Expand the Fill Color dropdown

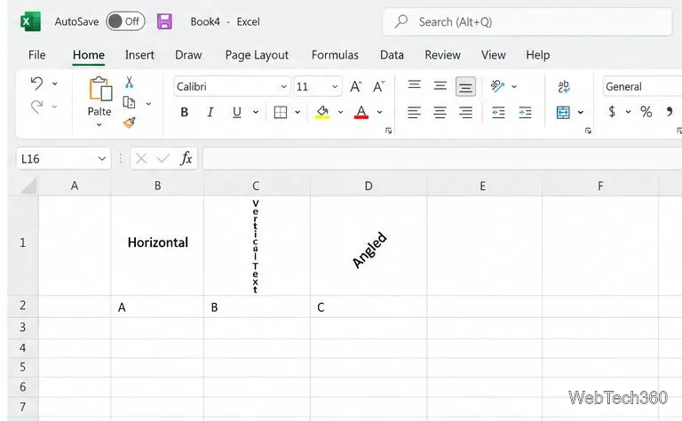pos(341,112)
